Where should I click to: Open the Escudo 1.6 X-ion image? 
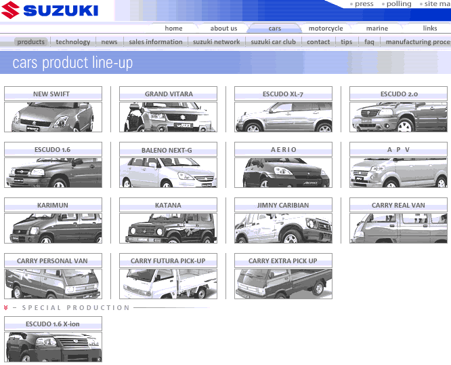point(53,347)
